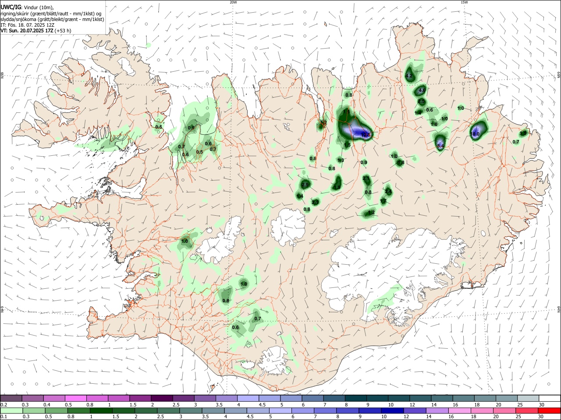
Task: Select the 2.9 precipitation value label
Action: click(x=305, y=185)
